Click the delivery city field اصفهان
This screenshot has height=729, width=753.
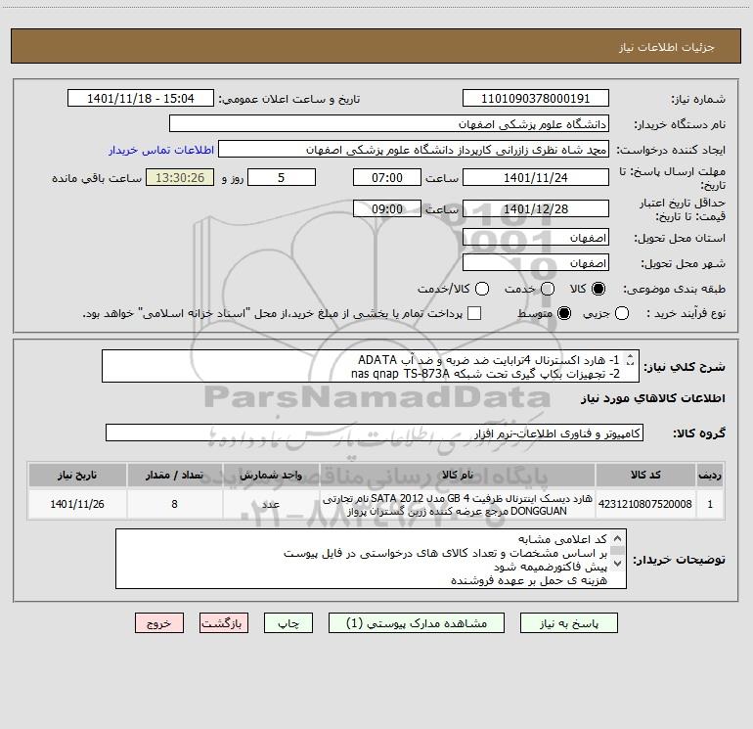pos(536,263)
